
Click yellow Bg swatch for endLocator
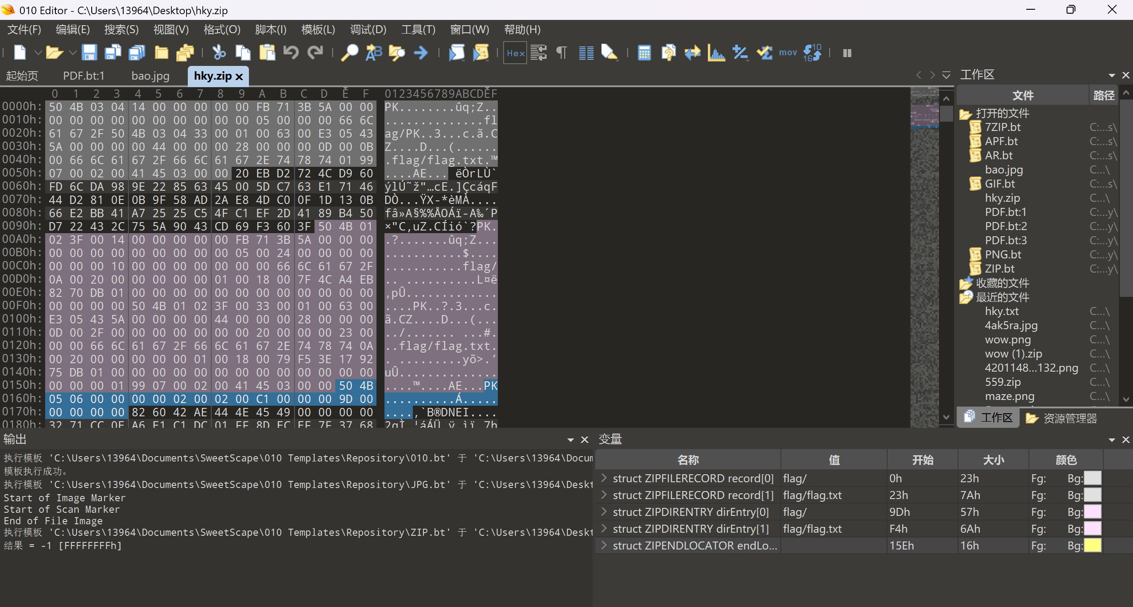click(x=1092, y=545)
